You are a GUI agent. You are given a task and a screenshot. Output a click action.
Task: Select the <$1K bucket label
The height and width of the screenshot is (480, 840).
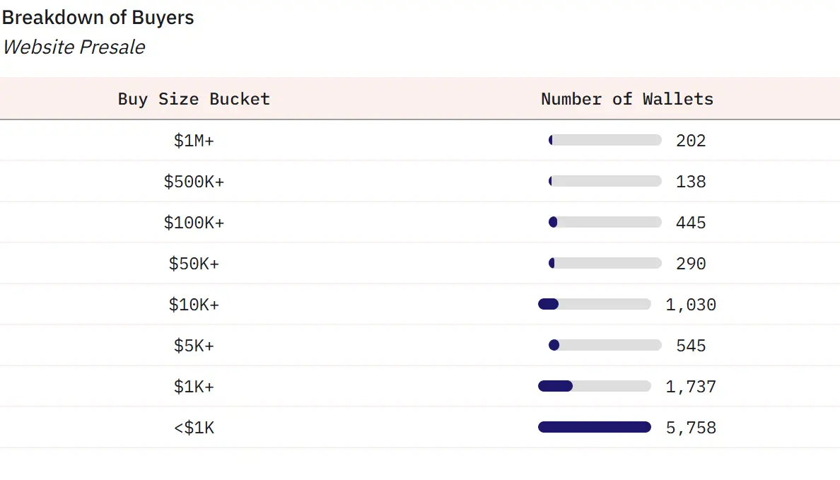(x=194, y=428)
